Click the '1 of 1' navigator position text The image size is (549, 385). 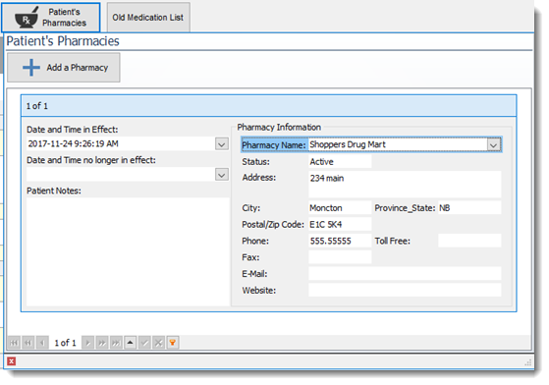click(65, 343)
